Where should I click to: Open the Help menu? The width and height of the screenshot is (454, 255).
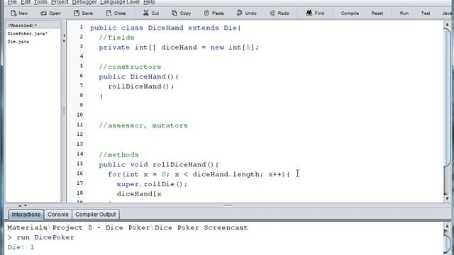(149, 2)
